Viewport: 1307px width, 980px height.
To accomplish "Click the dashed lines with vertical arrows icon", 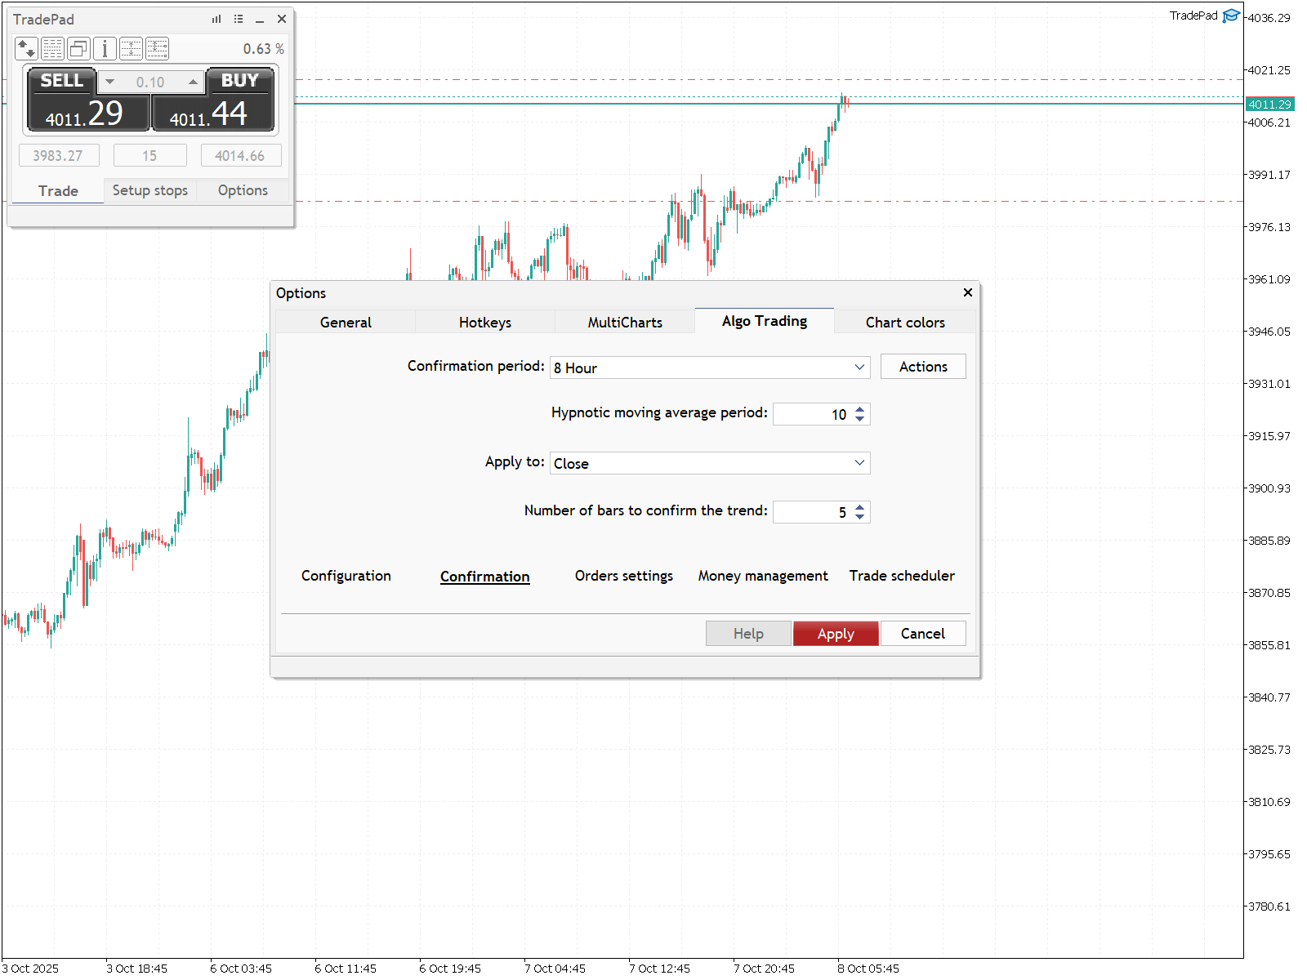I will point(131,49).
